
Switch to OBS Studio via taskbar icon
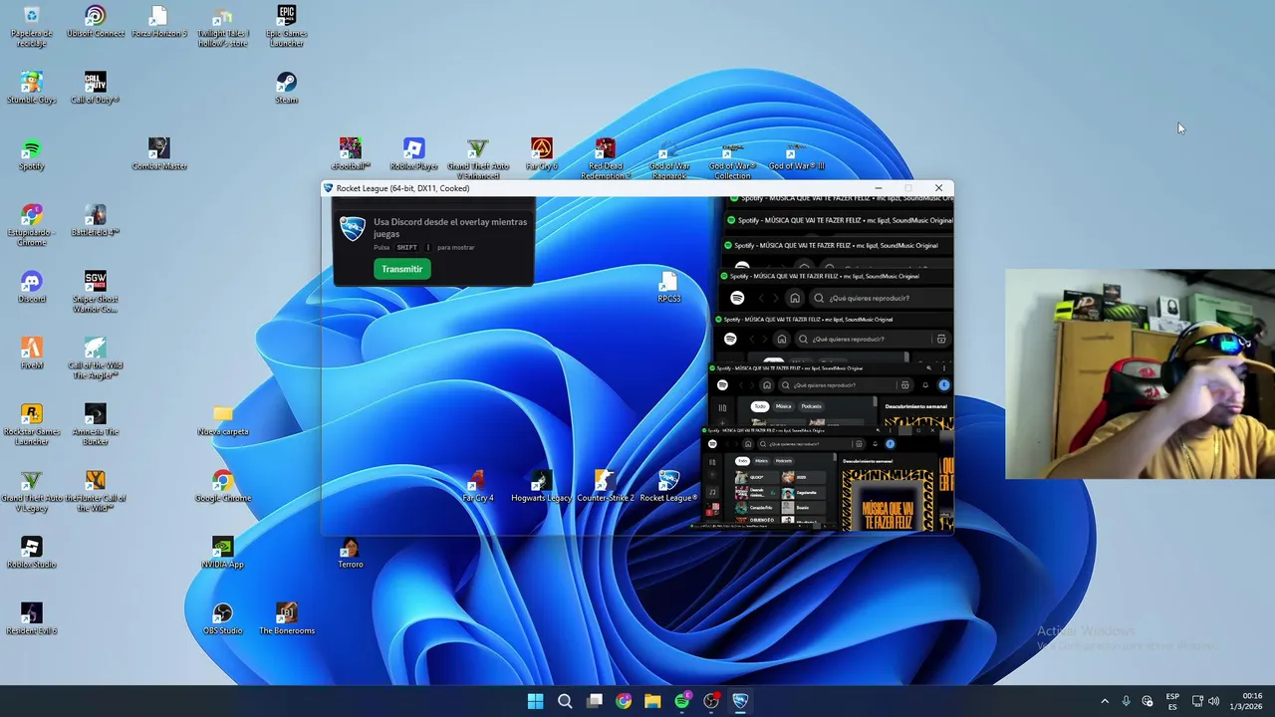(711, 701)
